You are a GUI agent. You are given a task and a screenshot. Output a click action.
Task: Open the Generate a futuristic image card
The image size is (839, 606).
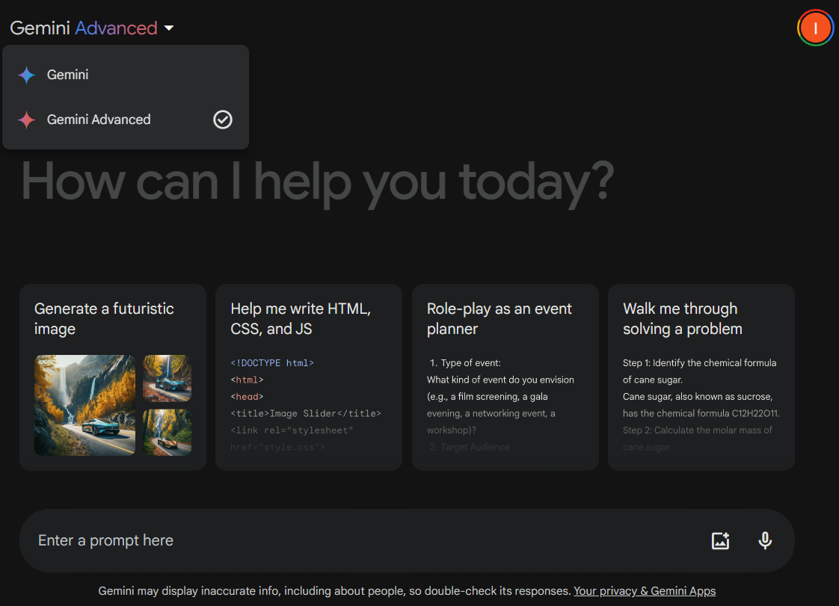point(113,377)
